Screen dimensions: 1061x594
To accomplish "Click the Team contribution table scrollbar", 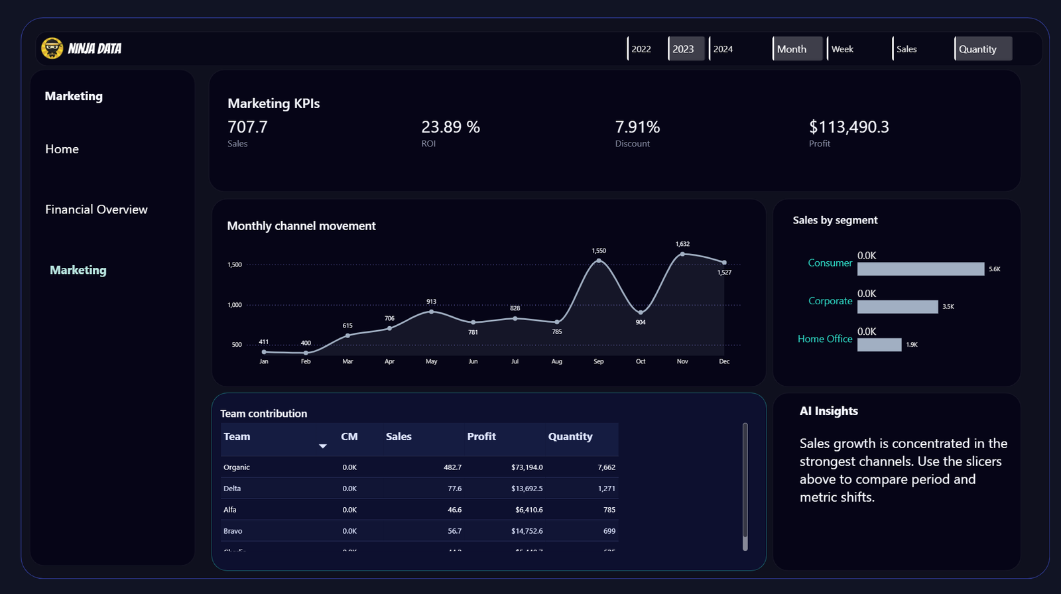I will click(x=745, y=487).
